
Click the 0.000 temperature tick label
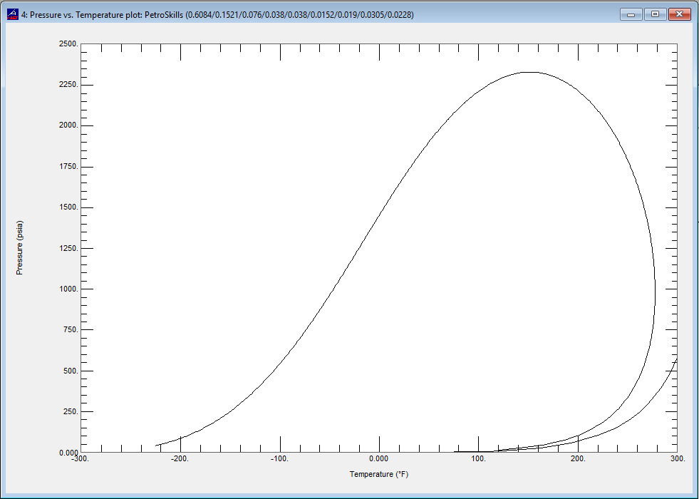tap(379, 460)
